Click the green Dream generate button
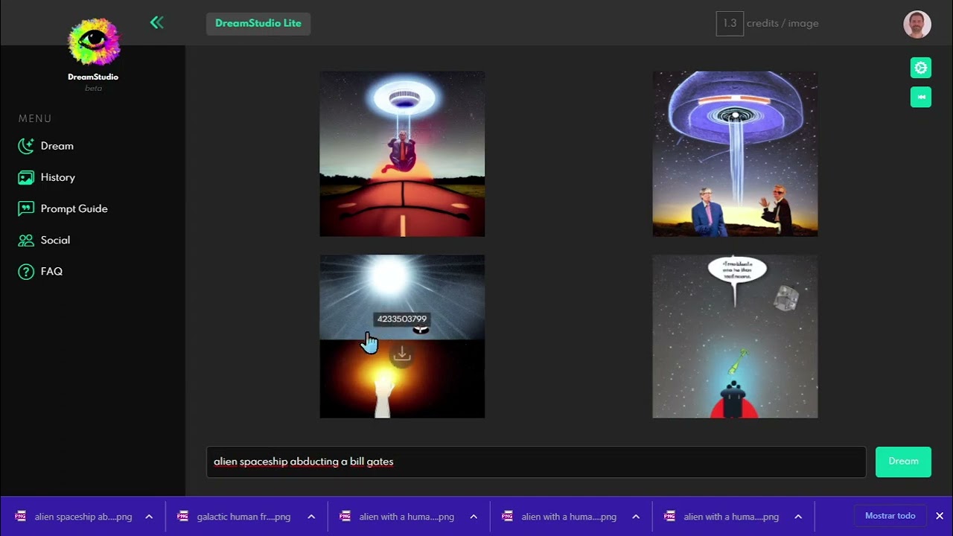Image resolution: width=953 pixels, height=536 pixels. click(x=903, y=462)
